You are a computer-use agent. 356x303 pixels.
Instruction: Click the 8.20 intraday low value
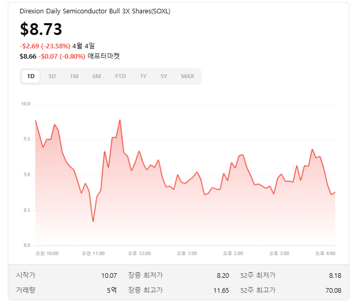coord(223,276)
